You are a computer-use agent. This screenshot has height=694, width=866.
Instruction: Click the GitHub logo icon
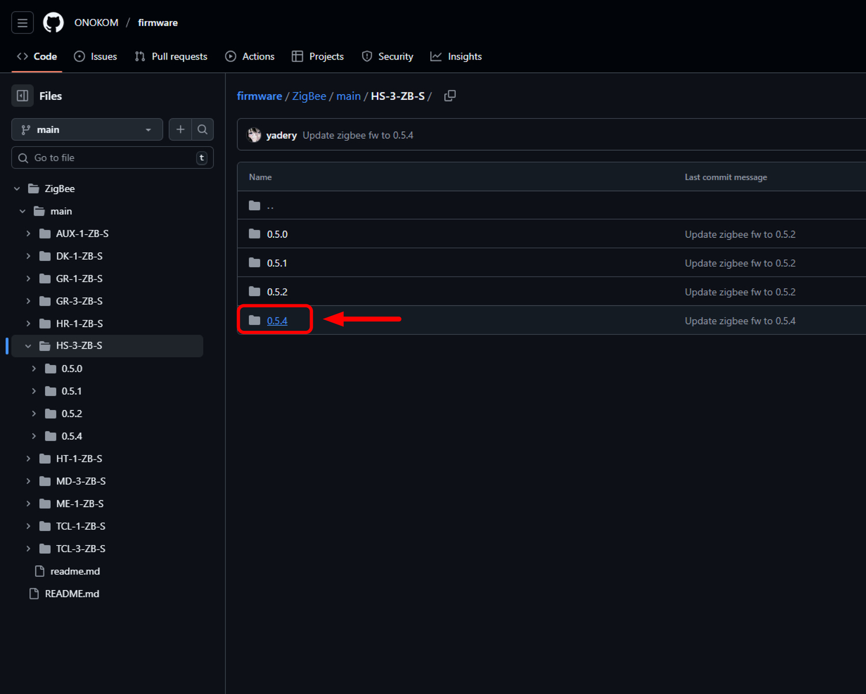click(x=54, y=23)
